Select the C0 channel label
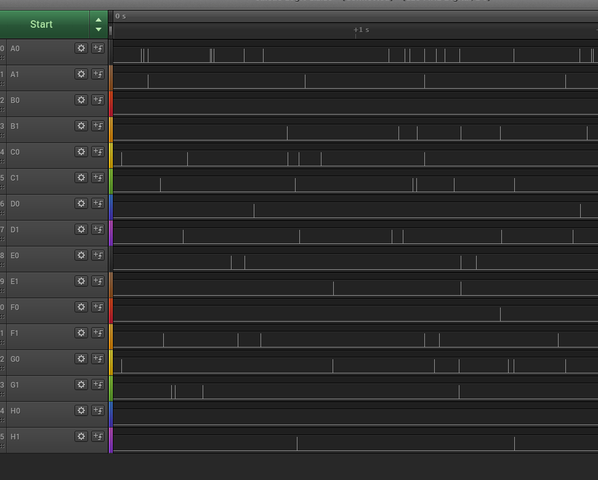The width and height of the screenshot is (598, 480). (15, 152)
